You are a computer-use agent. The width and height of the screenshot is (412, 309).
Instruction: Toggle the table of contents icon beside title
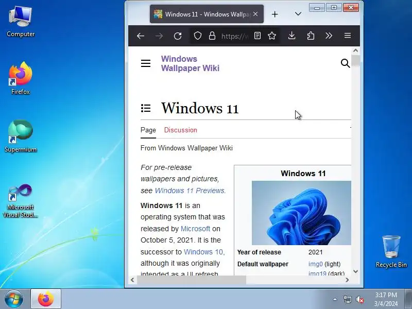click(146, 108)
